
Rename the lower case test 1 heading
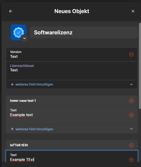pos(23,101)
